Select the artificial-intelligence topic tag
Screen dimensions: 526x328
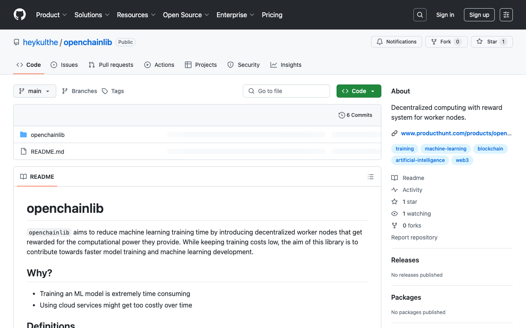(x=420, y=160)
